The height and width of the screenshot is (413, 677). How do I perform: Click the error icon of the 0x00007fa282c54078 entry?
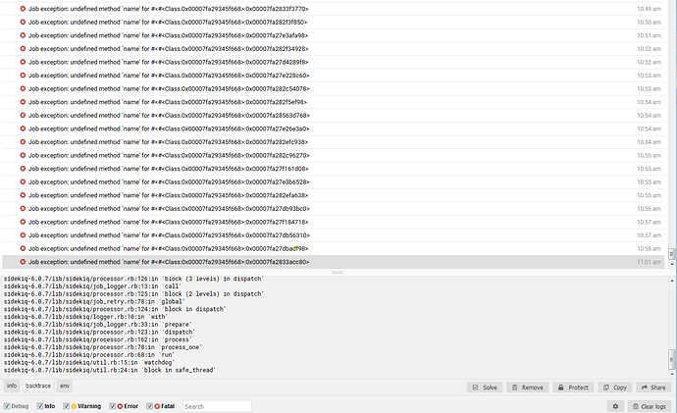click(x=23, y=89)
